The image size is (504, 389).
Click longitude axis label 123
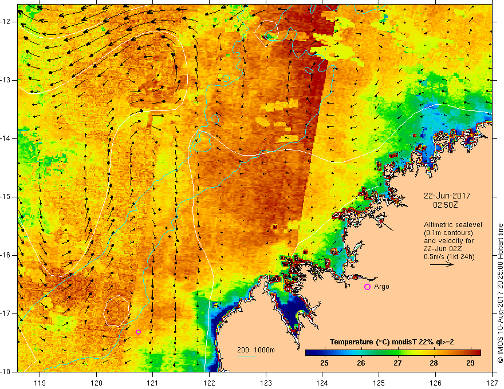266,383
